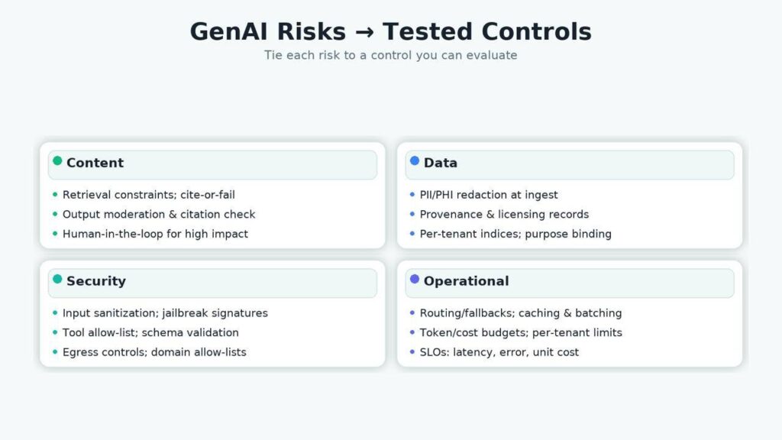This screenshot has height=440, width=782.
Task: Click the green dot beside Content
Action: [x=57, y=161]
